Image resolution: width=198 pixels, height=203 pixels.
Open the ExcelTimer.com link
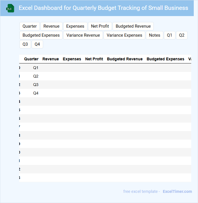[x=177, y=191]
